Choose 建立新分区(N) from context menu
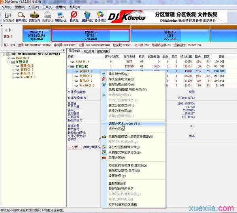 (x=134, y=74)
